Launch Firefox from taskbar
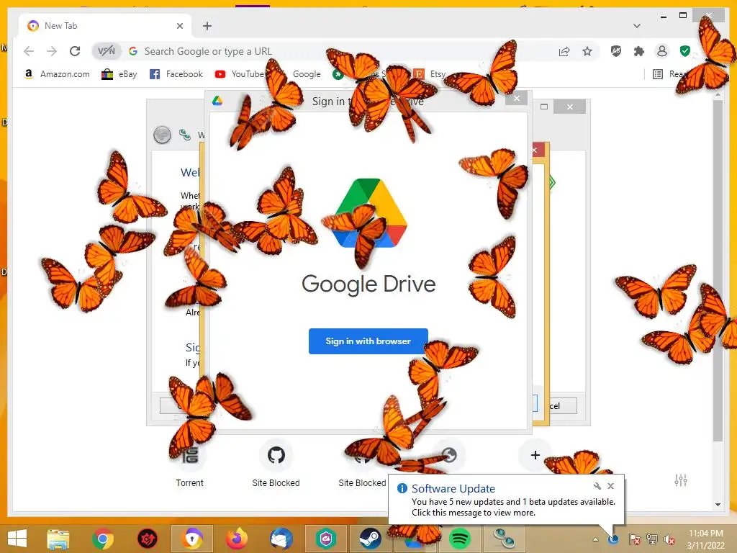 click(236, 539)
